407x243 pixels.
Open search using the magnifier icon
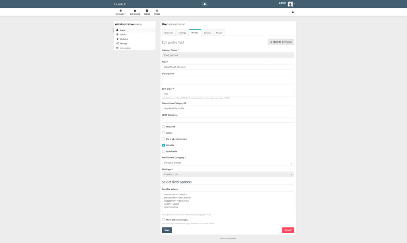293,12
